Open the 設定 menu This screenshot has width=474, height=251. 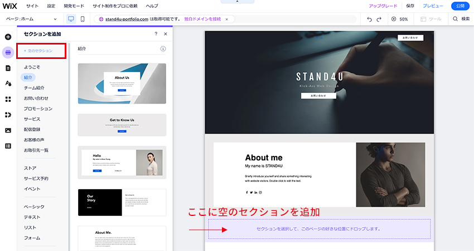51,6
